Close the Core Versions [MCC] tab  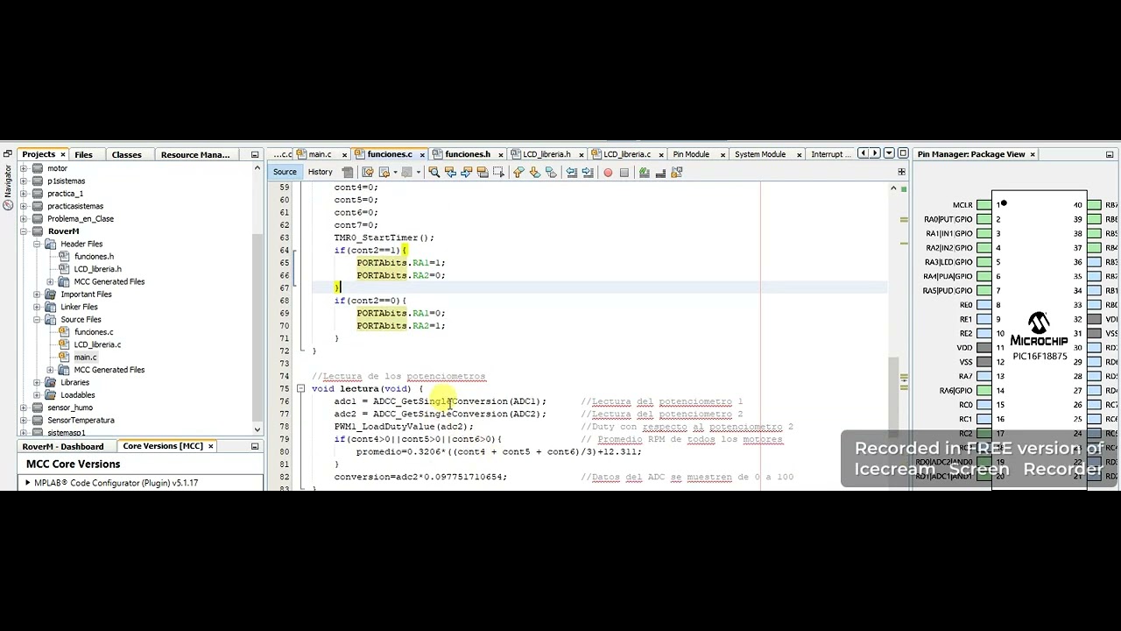pyautogui.click(x=211, y=446)
